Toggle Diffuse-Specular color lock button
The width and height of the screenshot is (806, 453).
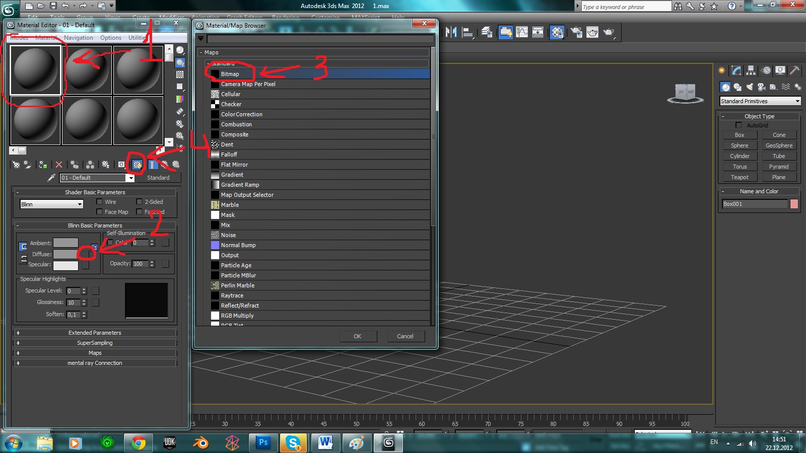[23, 259]
